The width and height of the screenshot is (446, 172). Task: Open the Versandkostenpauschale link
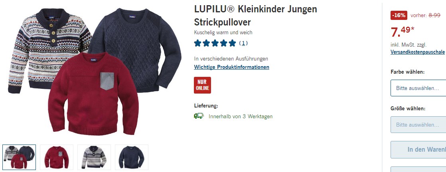(417, 52)
